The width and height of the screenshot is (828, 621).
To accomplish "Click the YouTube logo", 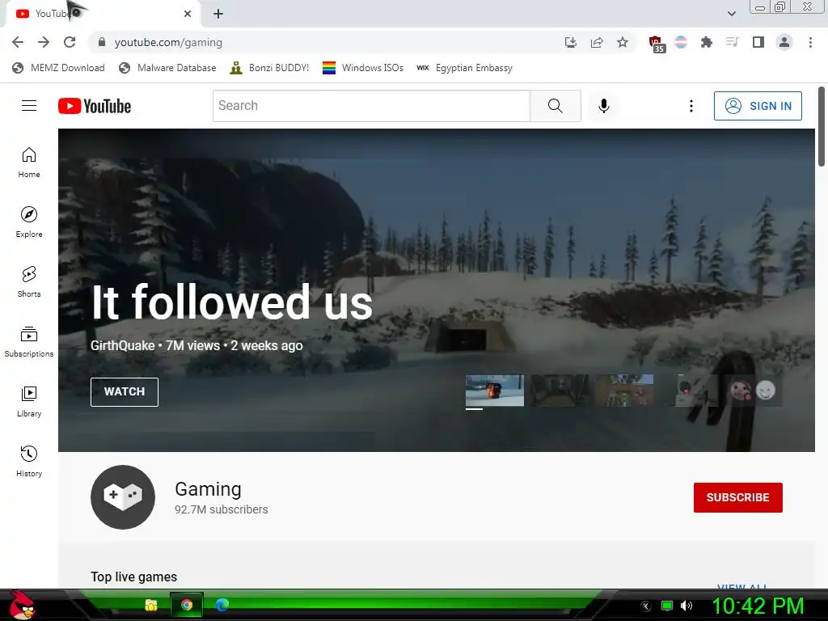I will click(95, 106).
